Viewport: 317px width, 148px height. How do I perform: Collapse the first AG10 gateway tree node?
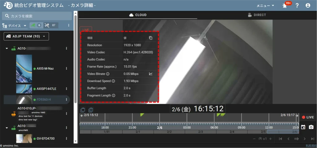[7, 49]
